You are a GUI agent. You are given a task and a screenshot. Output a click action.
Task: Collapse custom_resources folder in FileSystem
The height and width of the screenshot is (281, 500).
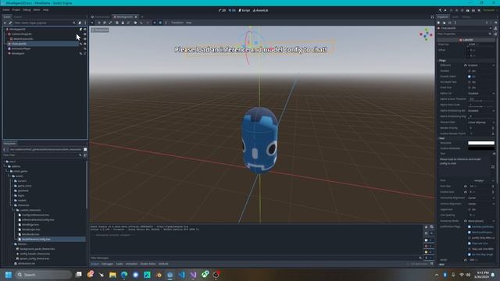click(x=13, y=210)
